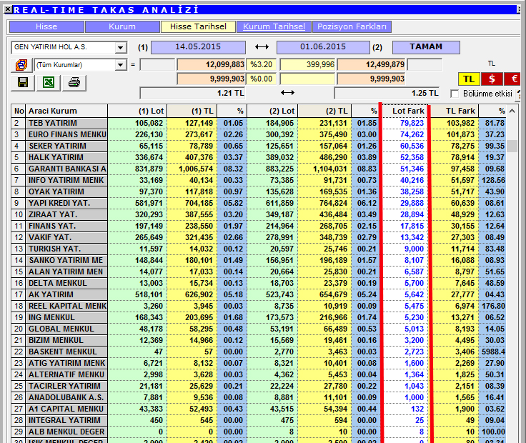The image size is (526, 443).
Task: Select AK YATIRIM row
Action: click(258, 294)
